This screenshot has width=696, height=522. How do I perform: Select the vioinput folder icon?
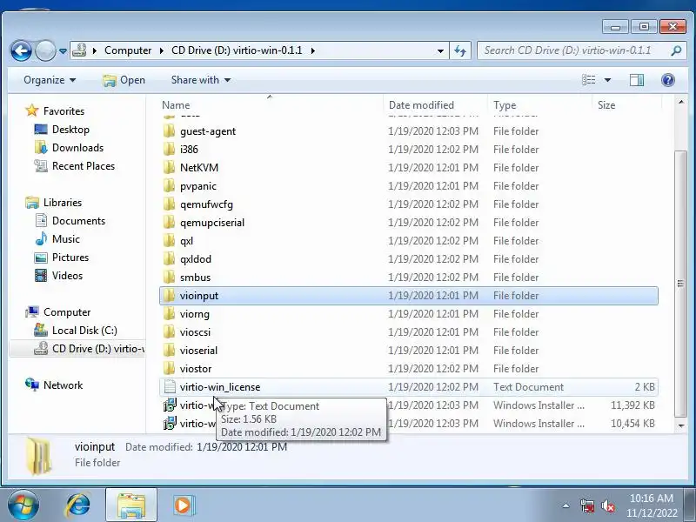(169, 295)
